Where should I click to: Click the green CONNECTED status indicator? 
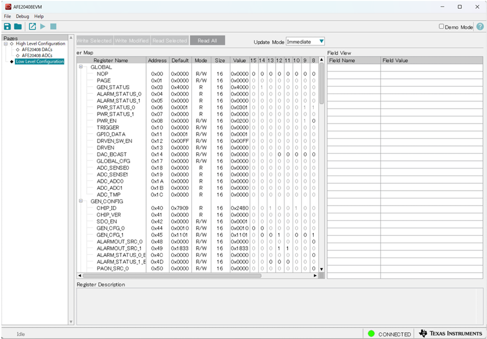pos(371,334)
